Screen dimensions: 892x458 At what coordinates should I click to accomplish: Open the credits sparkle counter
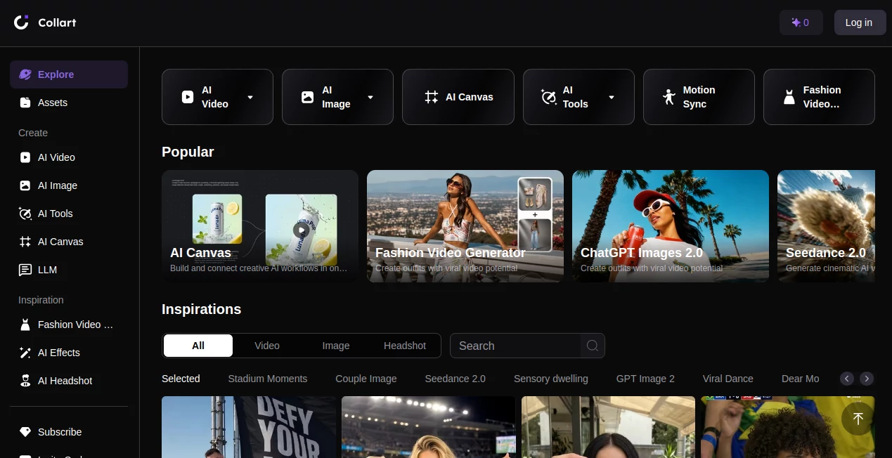(x=801, y=22)
